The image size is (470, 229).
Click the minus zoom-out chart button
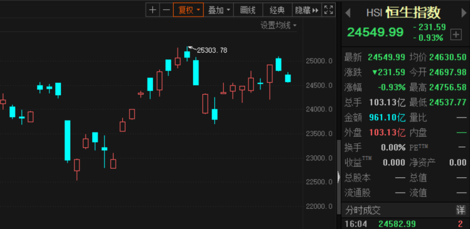166,10
